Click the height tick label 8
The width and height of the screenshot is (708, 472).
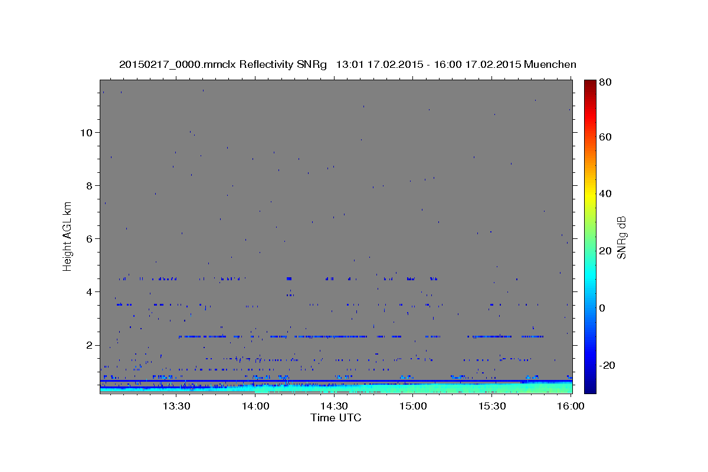(88, 185)
